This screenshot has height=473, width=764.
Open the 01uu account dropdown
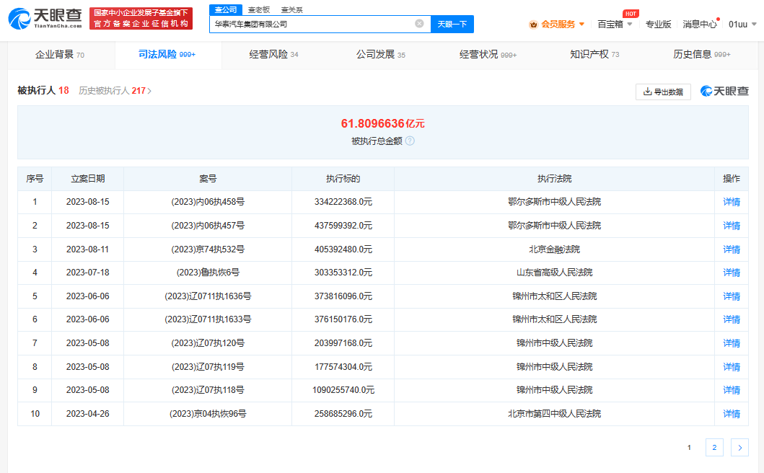tap(742, 25)
